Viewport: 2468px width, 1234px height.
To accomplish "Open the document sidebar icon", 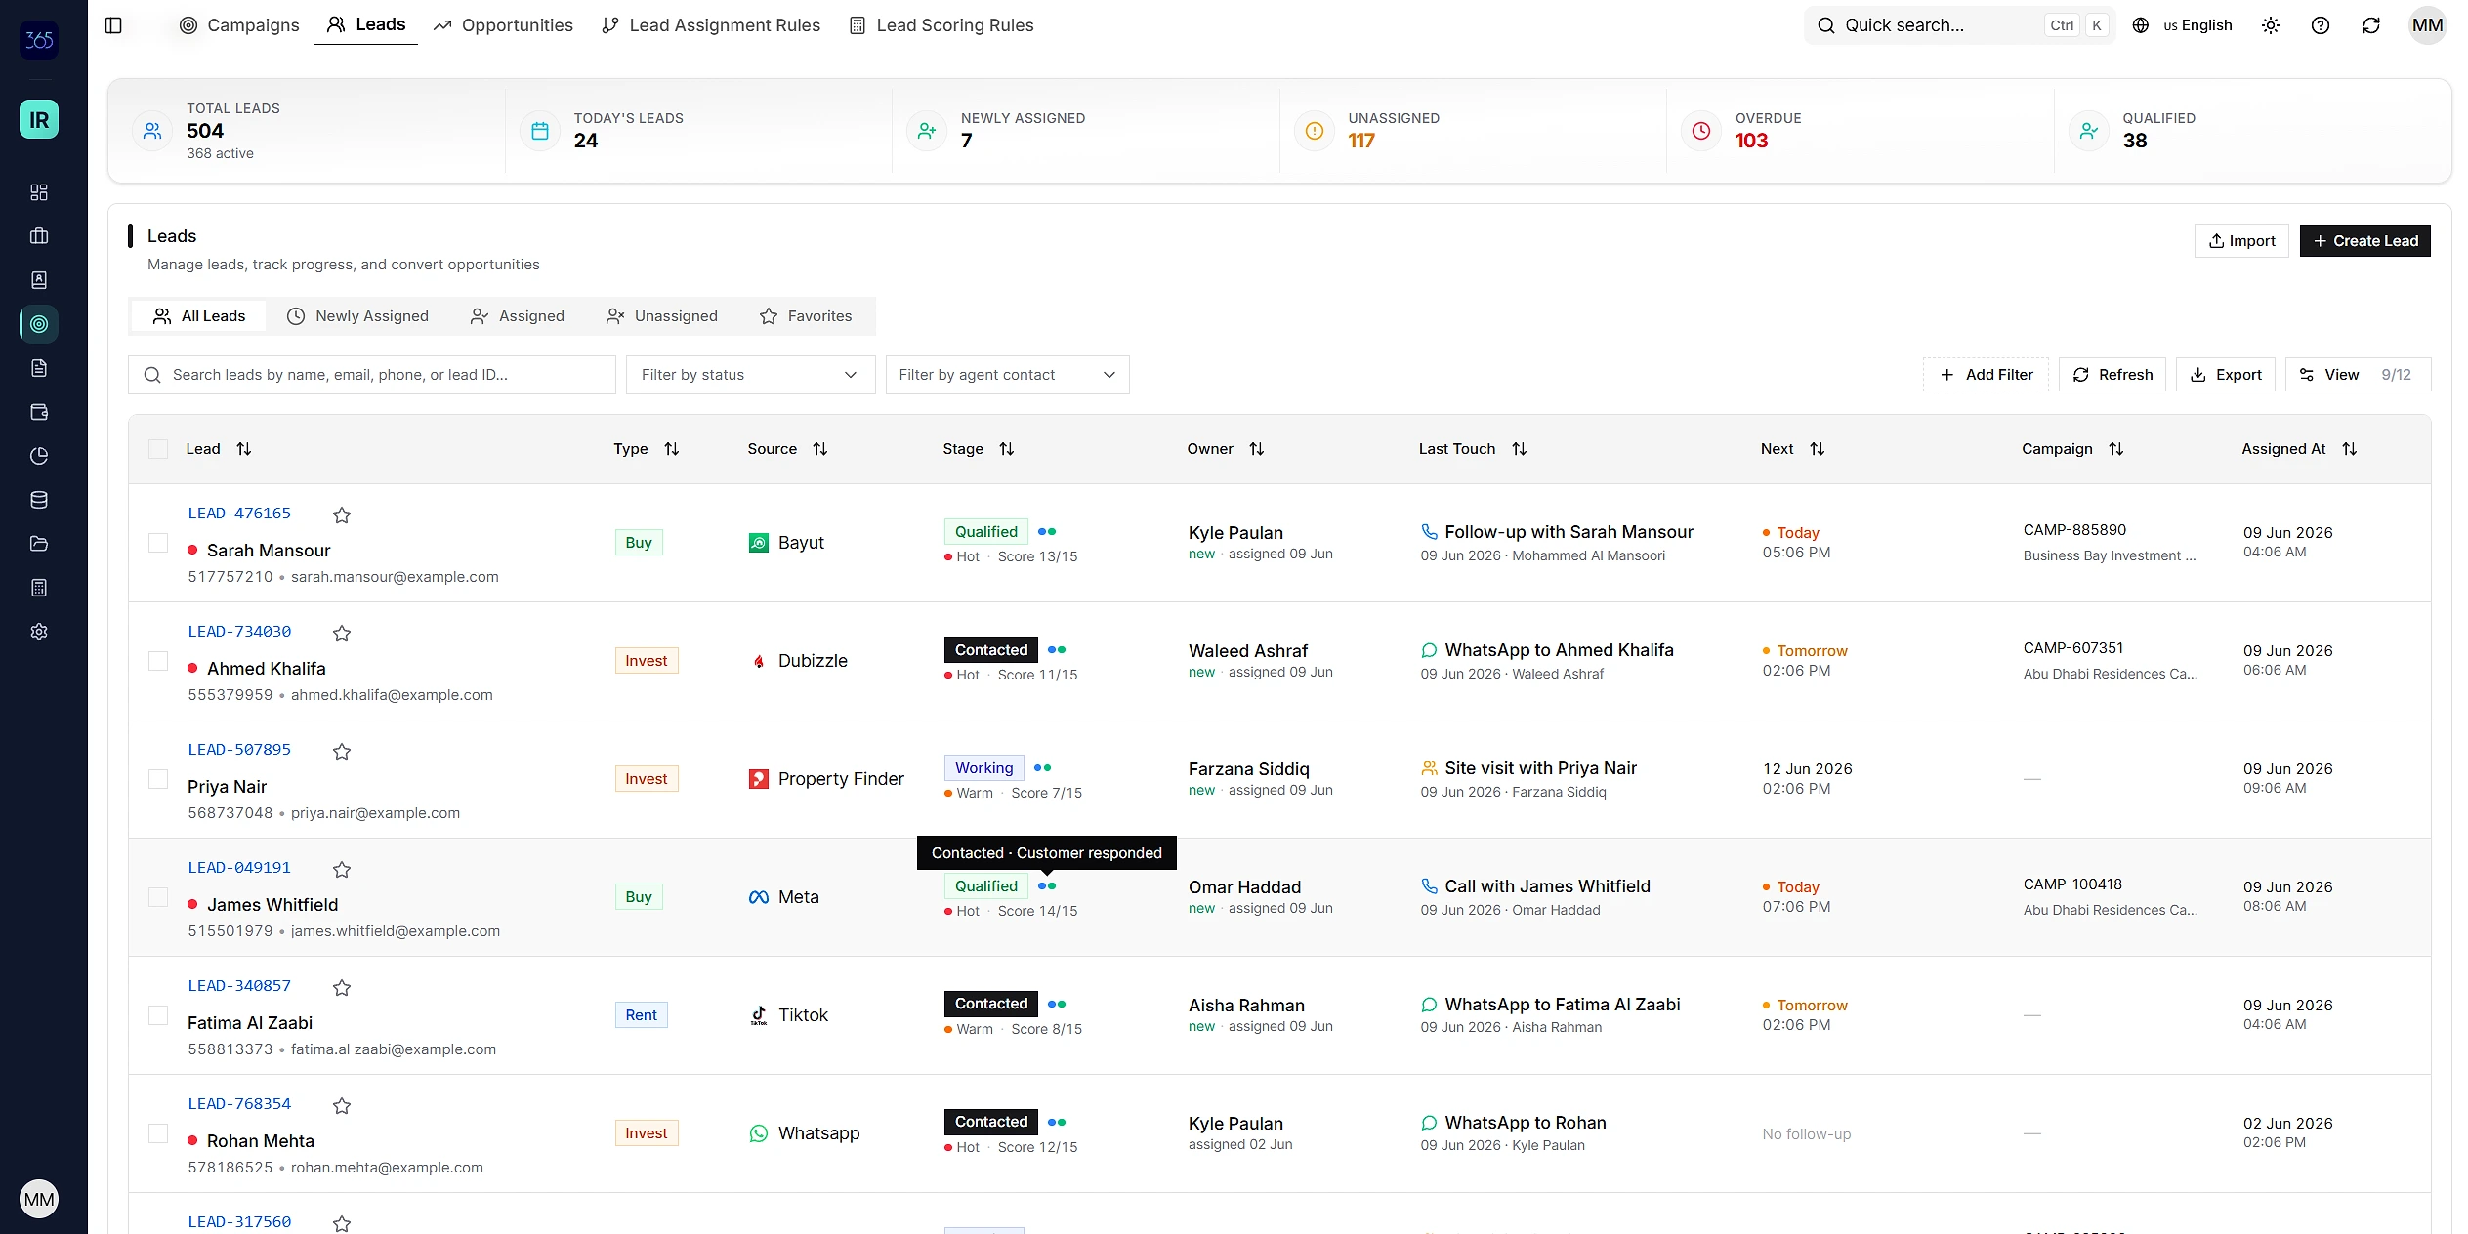I will tap(39, 368).
